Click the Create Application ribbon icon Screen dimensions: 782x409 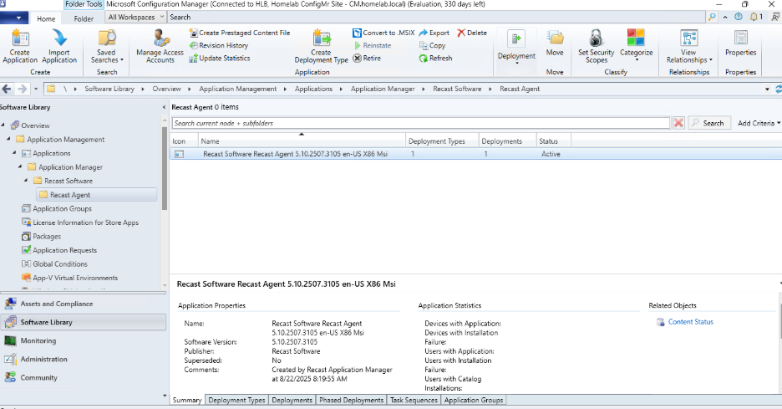coord(20,47)
